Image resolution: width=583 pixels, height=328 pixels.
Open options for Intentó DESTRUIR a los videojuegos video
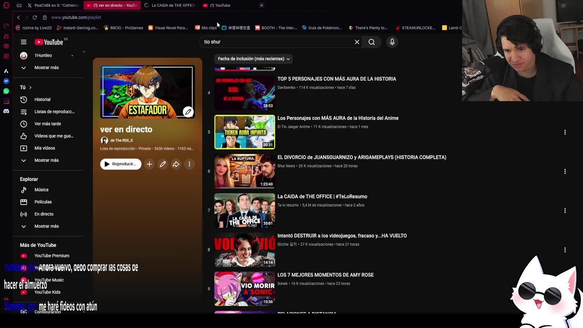point(565,250)
